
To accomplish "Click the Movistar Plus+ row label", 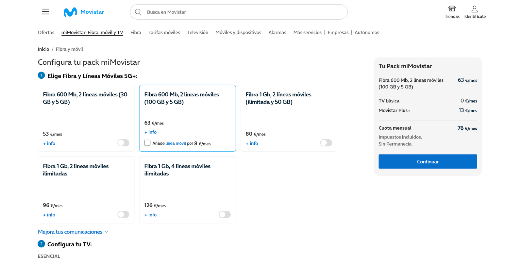I will [394, 110].
